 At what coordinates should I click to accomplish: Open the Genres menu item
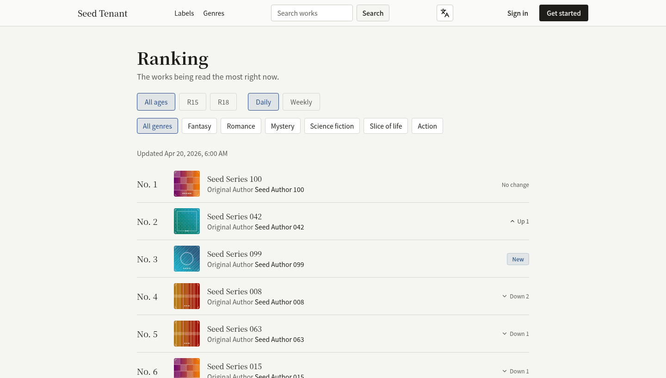pos(214,13)
